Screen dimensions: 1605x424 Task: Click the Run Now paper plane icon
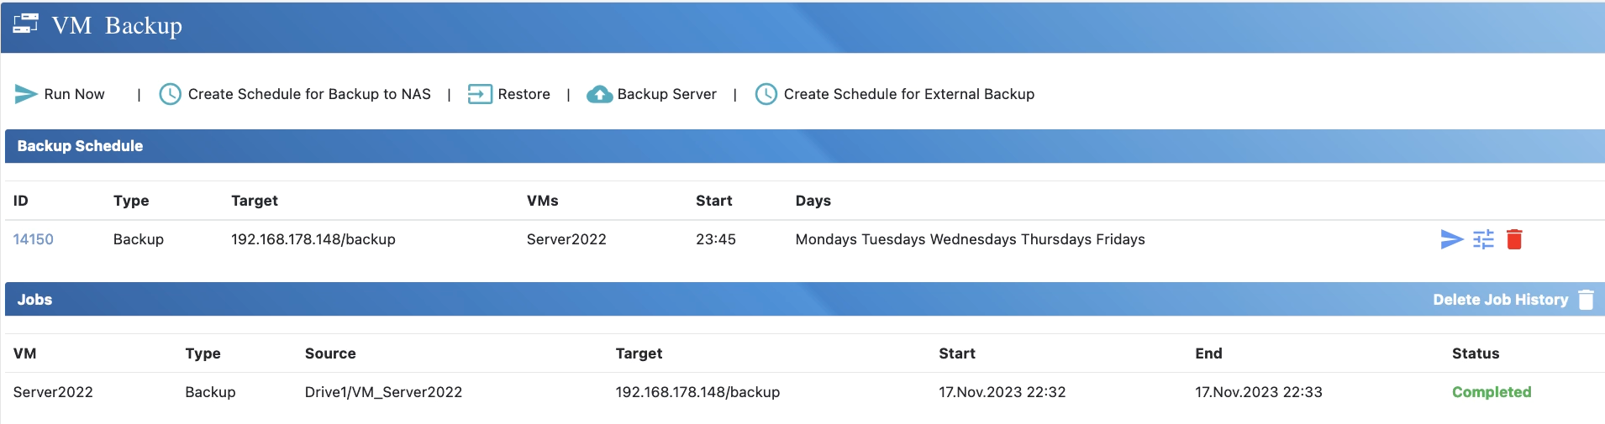[26, 94]
